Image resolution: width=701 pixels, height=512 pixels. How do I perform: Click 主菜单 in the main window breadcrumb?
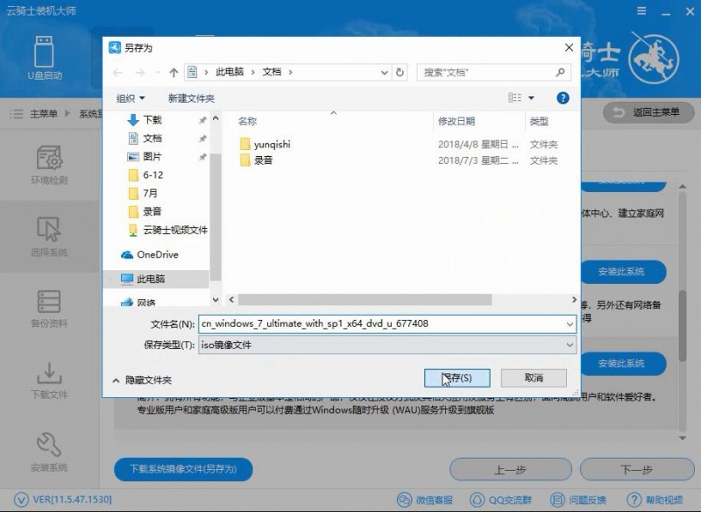43,114
